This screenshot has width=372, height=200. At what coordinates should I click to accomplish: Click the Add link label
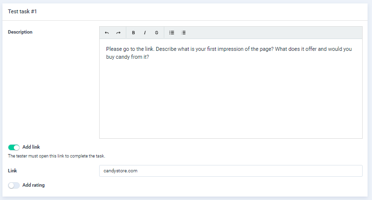click(x=31, y=147)
